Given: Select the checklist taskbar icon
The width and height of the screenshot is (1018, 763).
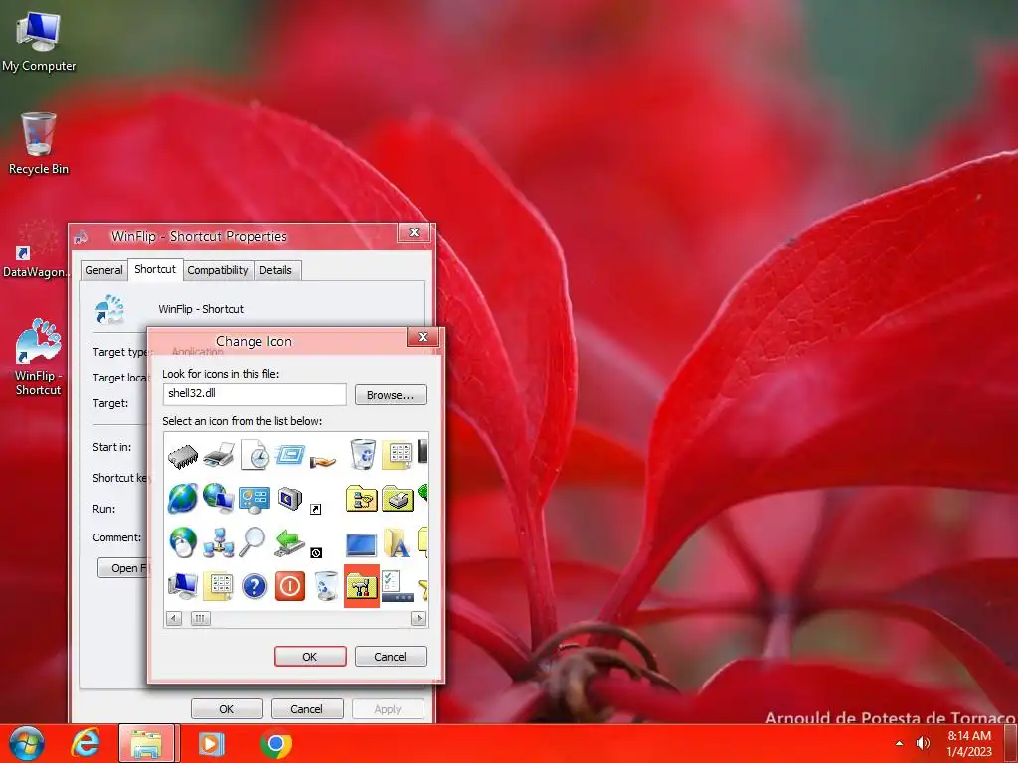Looking at the screenshot, I should tap(398, 586).
